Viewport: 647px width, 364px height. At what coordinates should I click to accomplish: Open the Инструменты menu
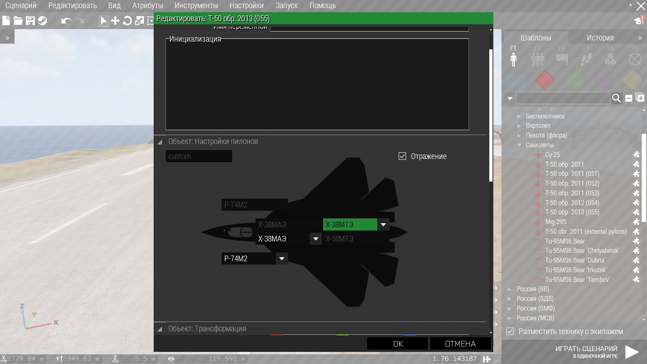pyautogui.click(x=196, y=6)
